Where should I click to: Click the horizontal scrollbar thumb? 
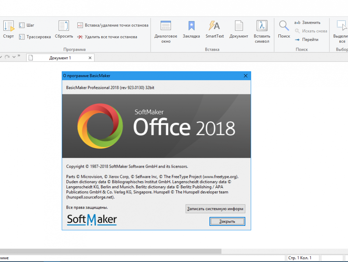click(x=111, y=251)
